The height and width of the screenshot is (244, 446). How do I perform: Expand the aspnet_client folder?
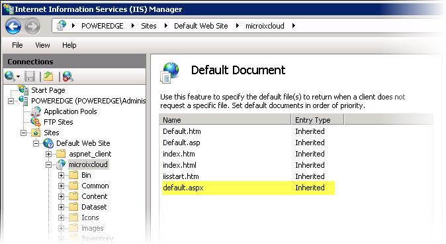pos(49,154)
